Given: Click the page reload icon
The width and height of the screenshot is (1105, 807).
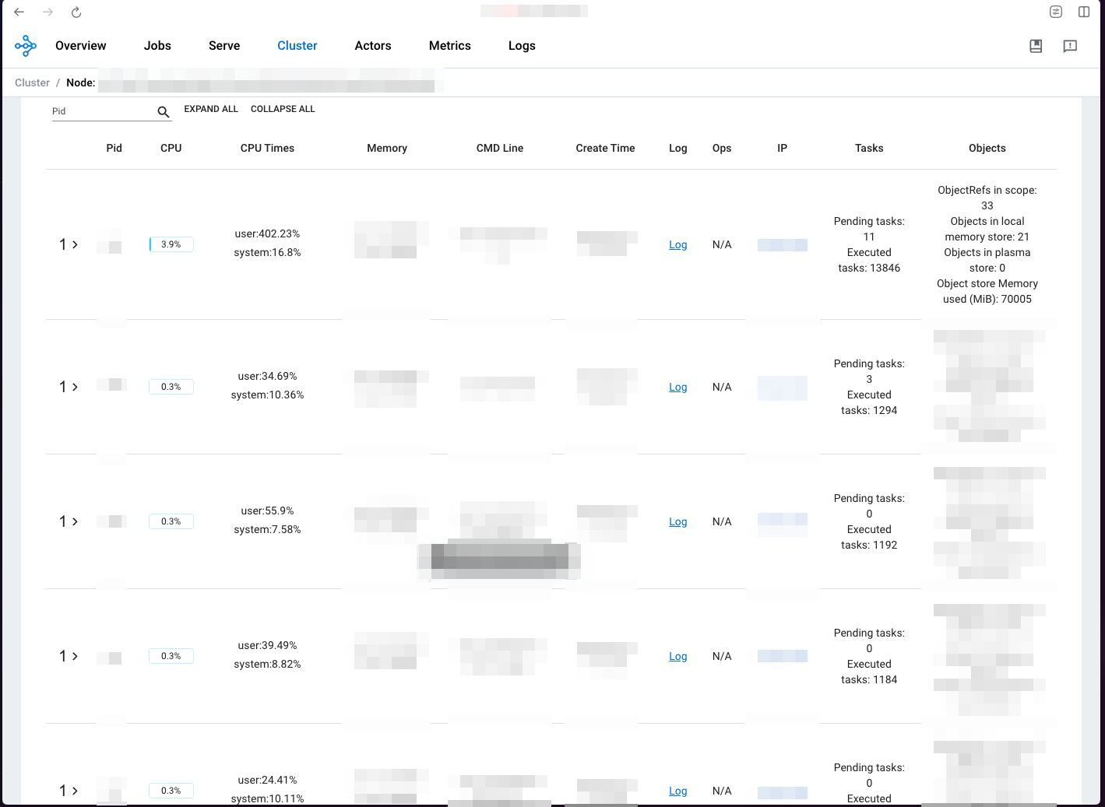Looking at the screenshot, I should (76, 12).
